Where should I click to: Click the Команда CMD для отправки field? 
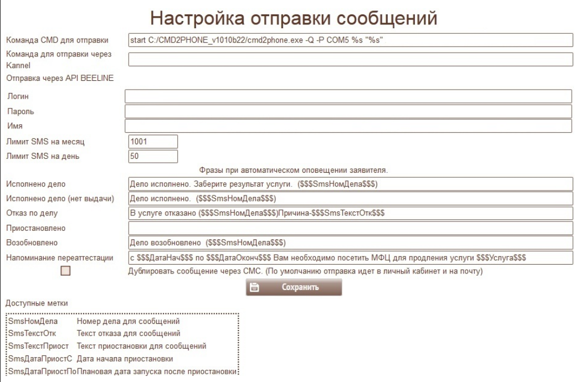coord(350,40)
